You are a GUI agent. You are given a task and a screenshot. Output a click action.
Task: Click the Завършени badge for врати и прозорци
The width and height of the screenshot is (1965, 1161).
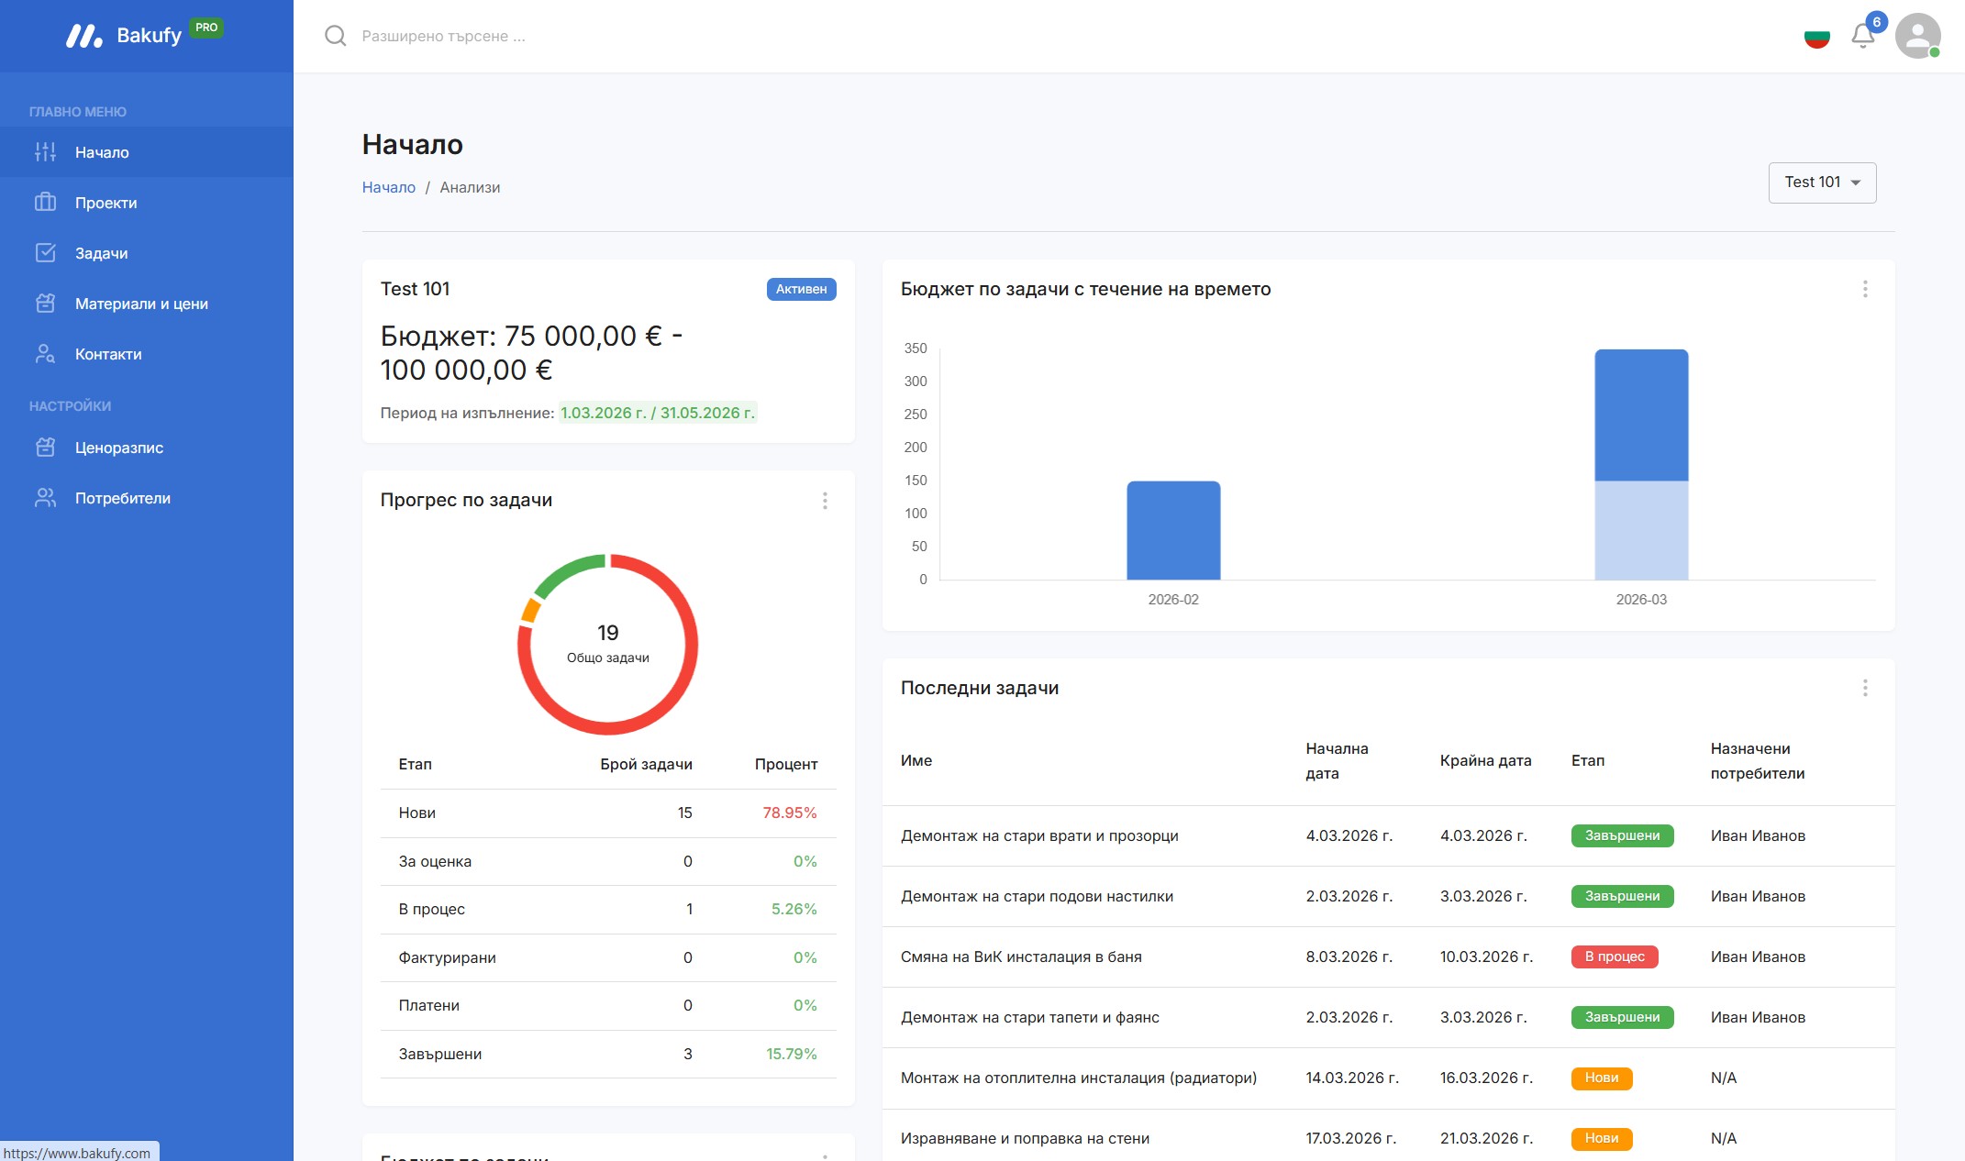(x=1622, y=835)
